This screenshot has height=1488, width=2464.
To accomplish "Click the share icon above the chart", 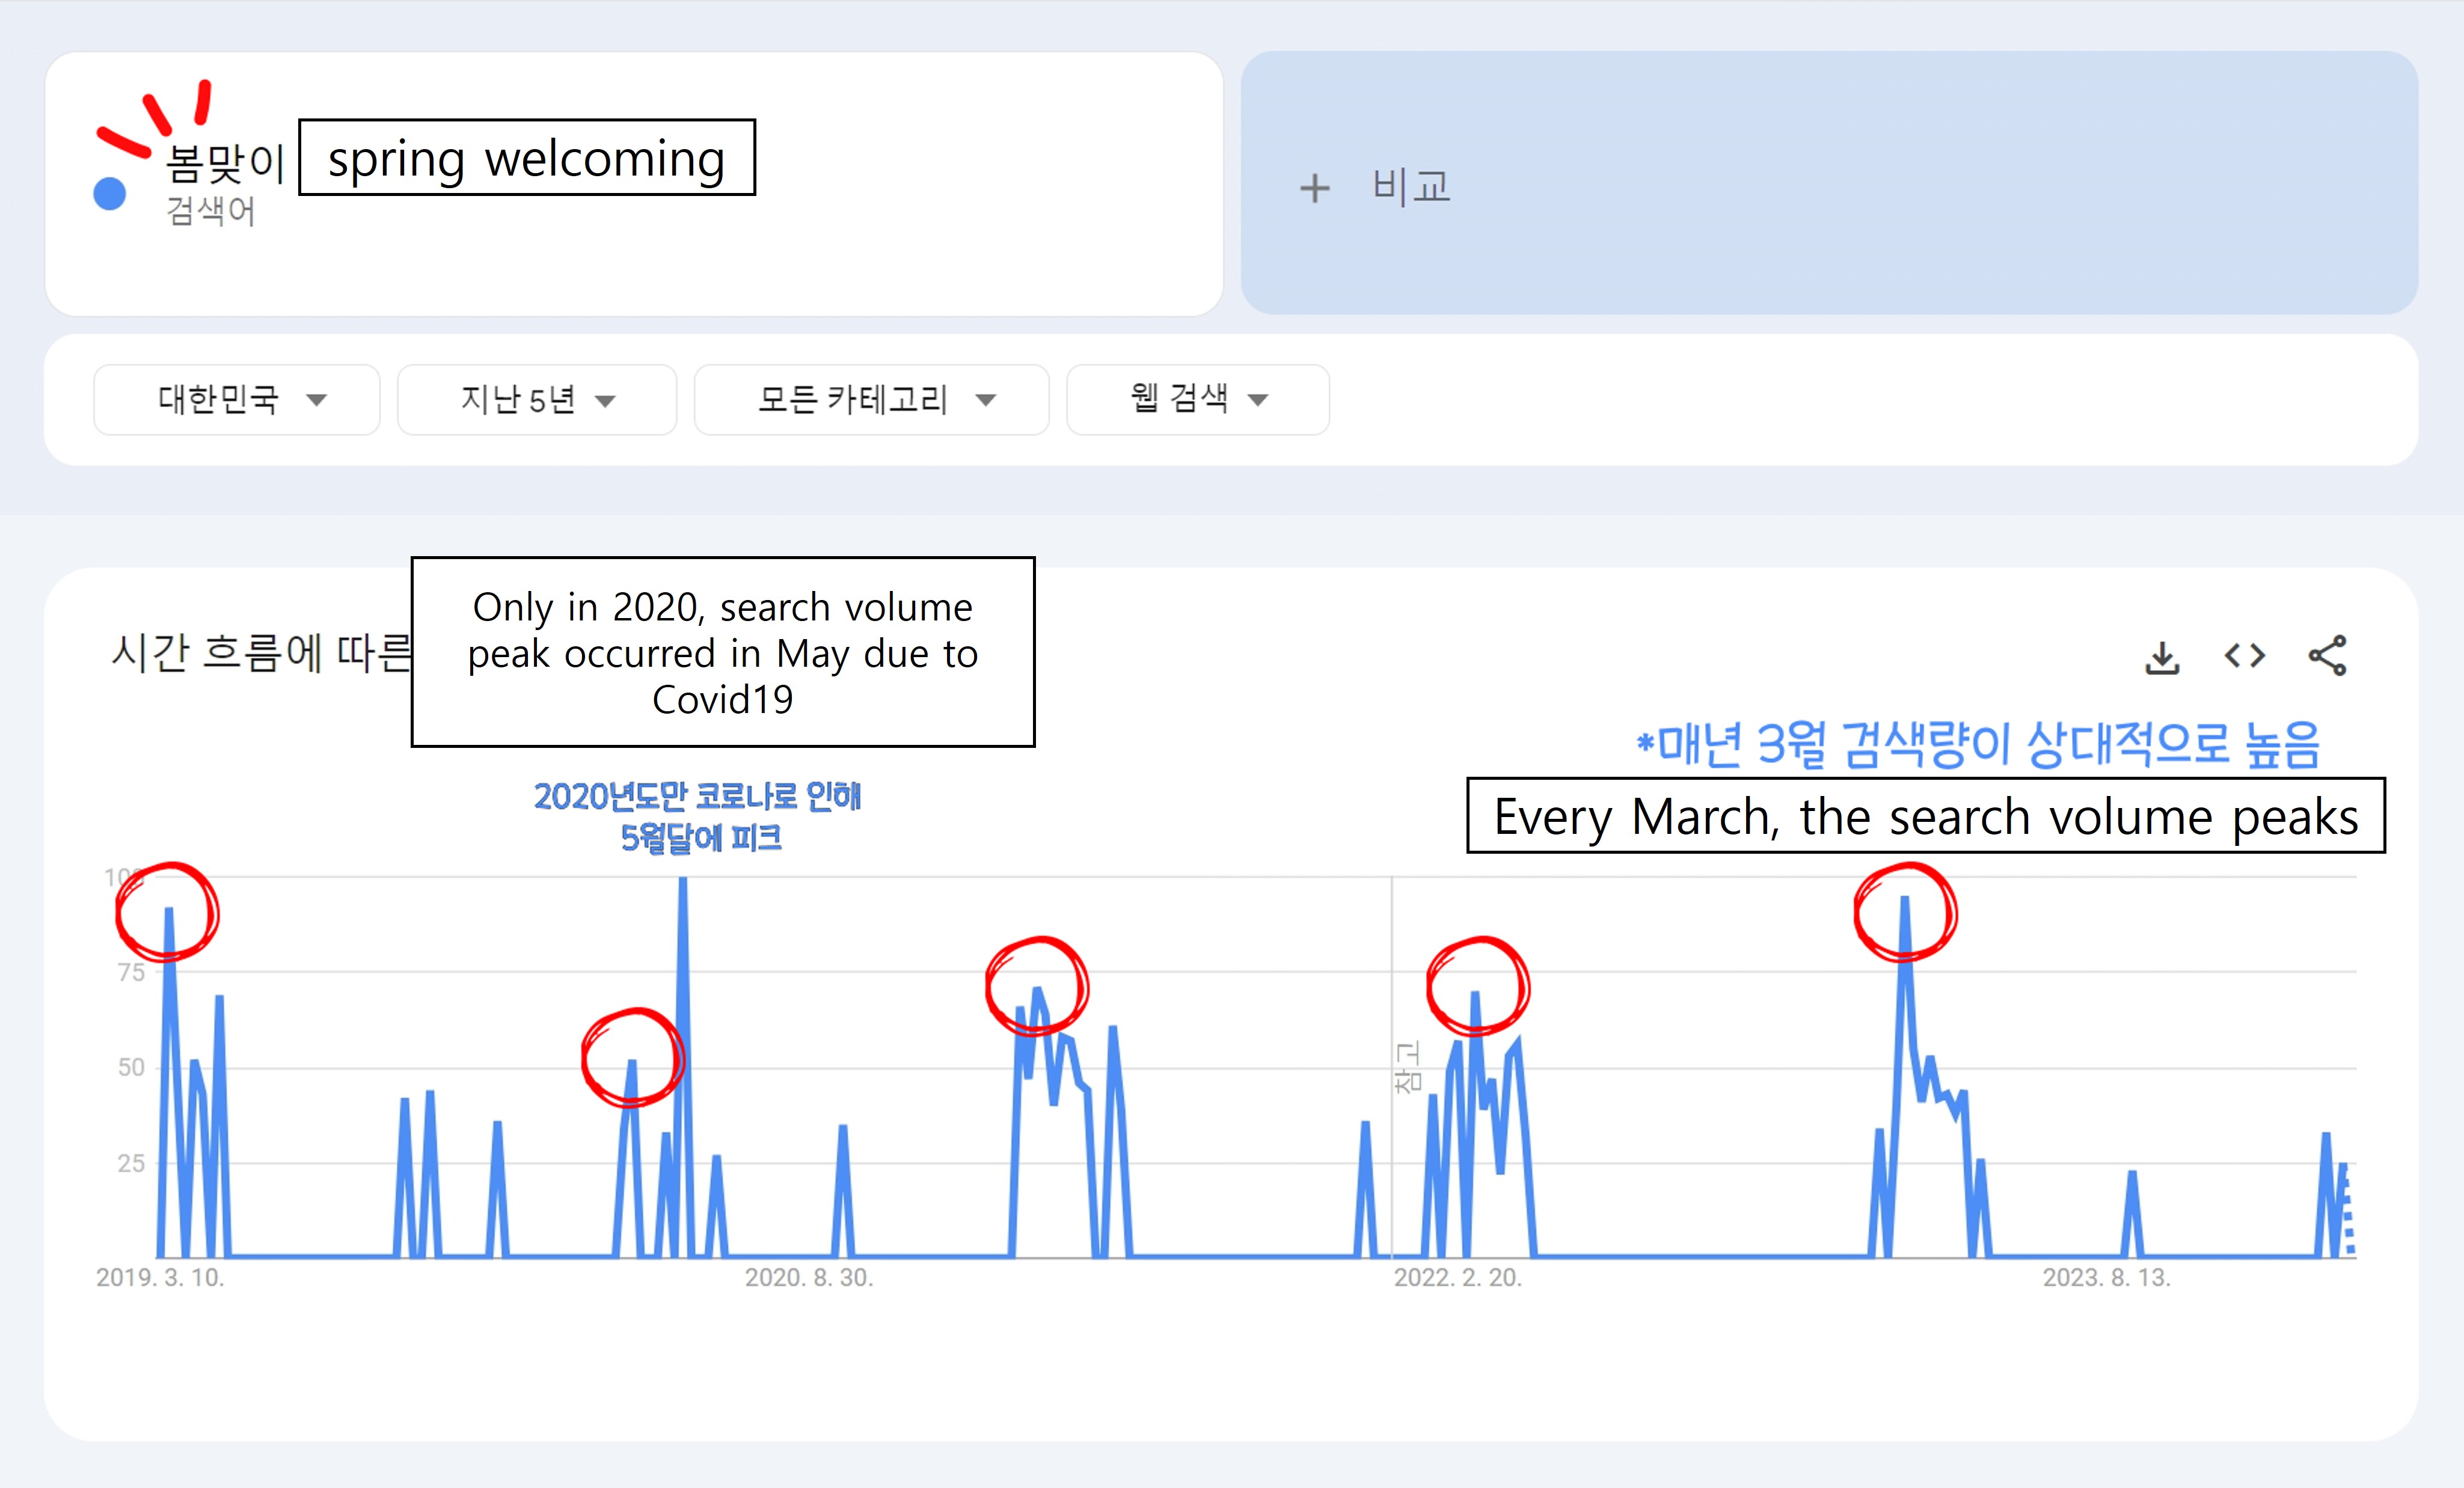I will [x=2327, y=656].
